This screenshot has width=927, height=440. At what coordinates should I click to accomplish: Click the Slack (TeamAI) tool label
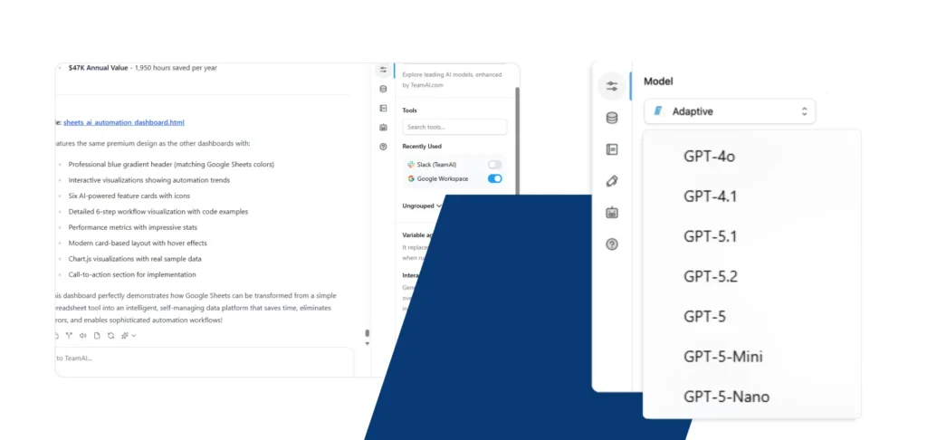point(436,165)
